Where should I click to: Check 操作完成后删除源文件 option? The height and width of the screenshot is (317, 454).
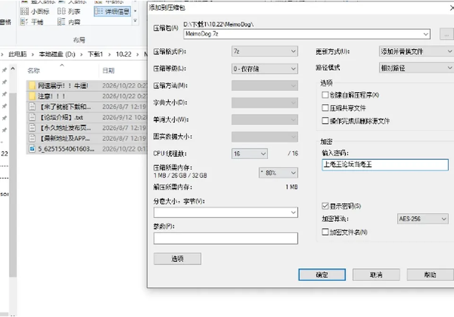pyautogui.click(x=325, y=121)
